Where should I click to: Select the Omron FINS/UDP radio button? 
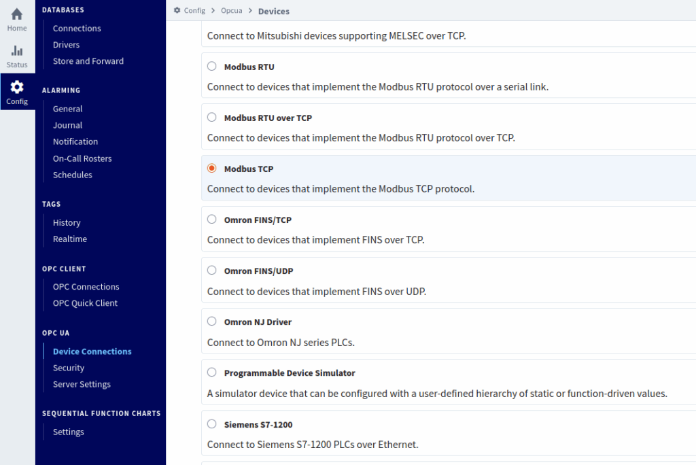(212, 271)
